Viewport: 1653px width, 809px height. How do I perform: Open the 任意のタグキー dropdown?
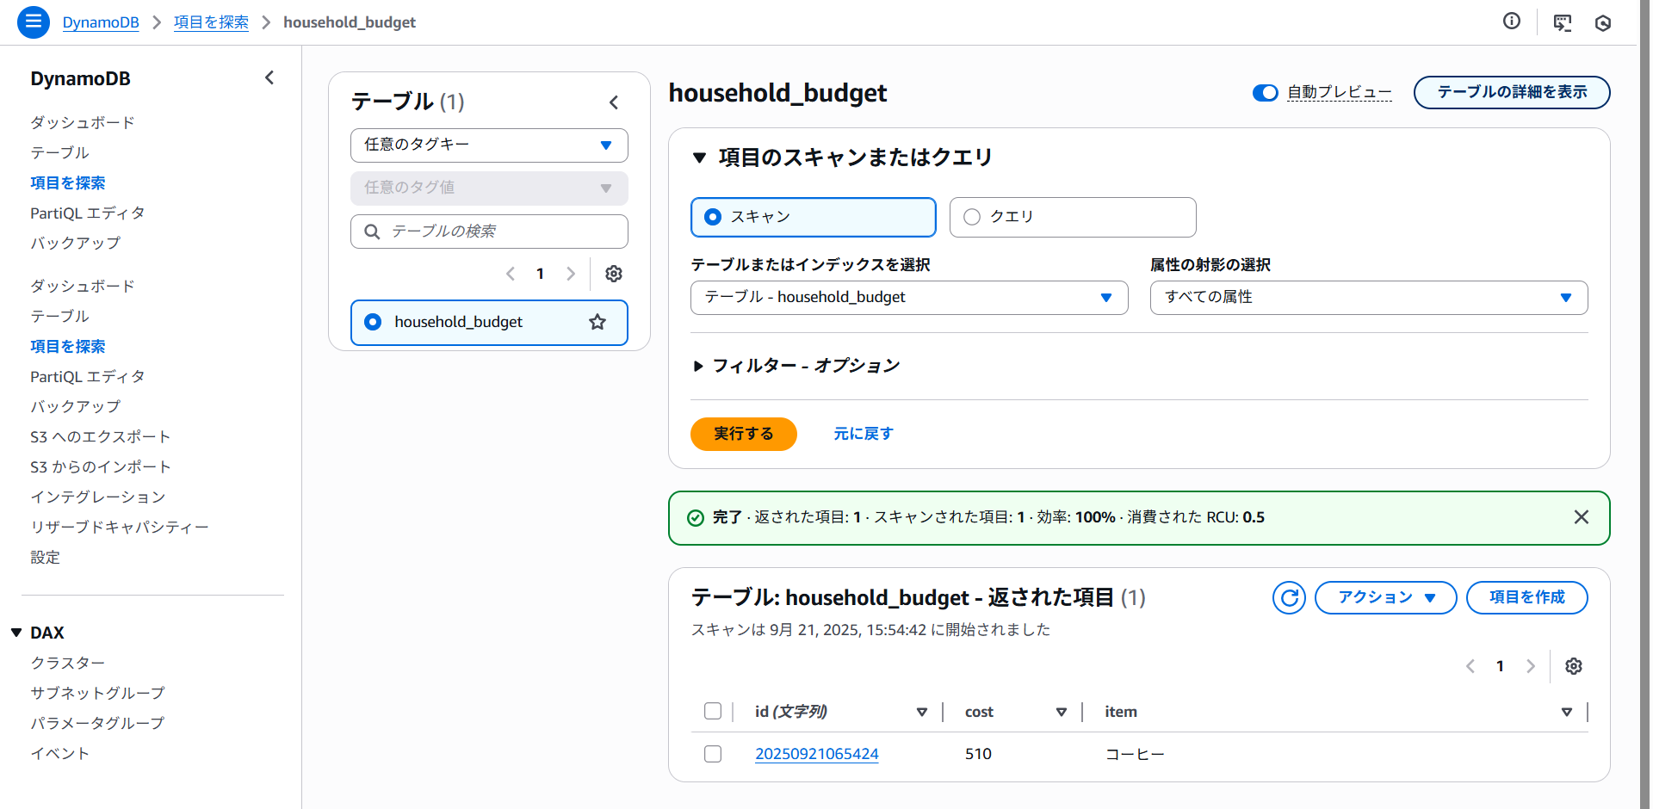coord(489,145)
